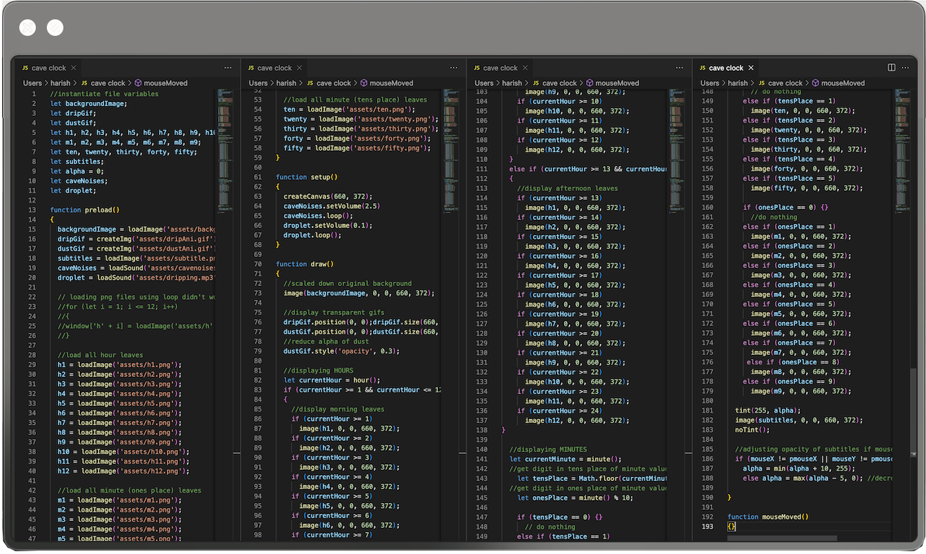This screenshot has height=554, width=926.
Task: Click the line 'let backgroundImage;'
Action: click(88, 103)
